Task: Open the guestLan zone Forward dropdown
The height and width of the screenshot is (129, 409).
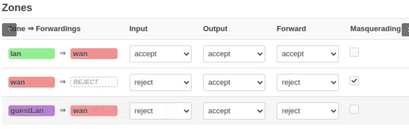Action: click(x=308, y=111)
